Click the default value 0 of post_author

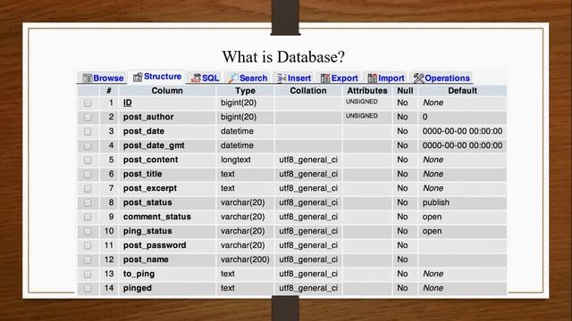click(425, 117)
